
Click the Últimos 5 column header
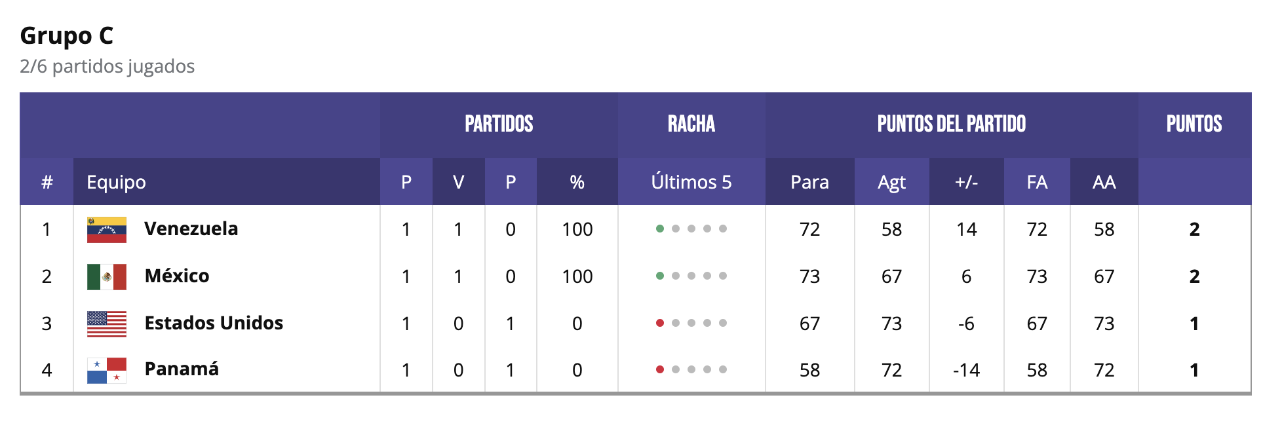(x=691, y=182)
